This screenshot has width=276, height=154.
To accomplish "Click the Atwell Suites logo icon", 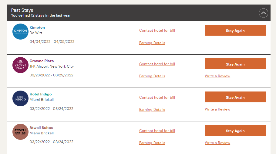I will coord(20,132).
